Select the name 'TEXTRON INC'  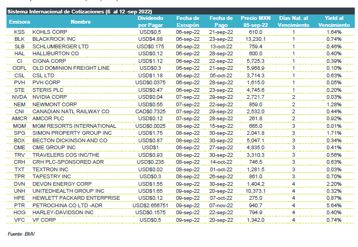(50, 170)
